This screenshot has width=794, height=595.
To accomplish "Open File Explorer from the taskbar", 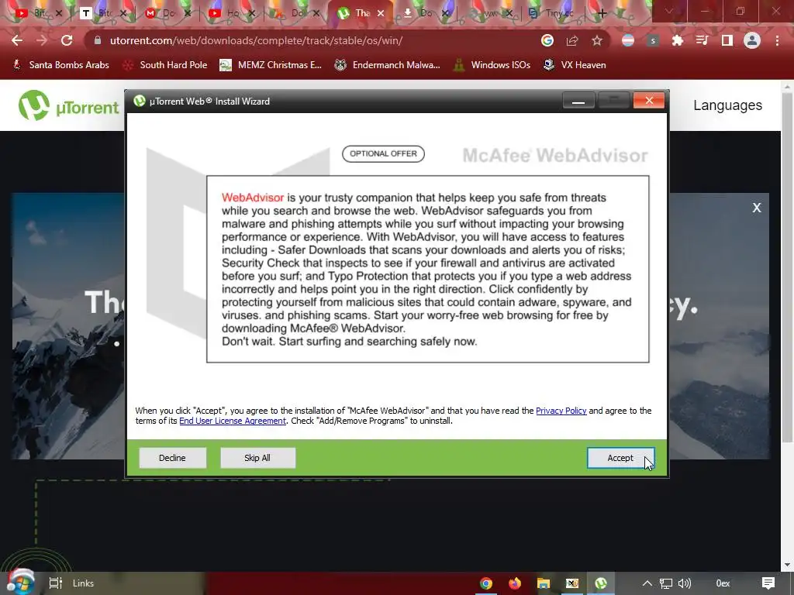I will pyautogui.click(x=544, y=583).
